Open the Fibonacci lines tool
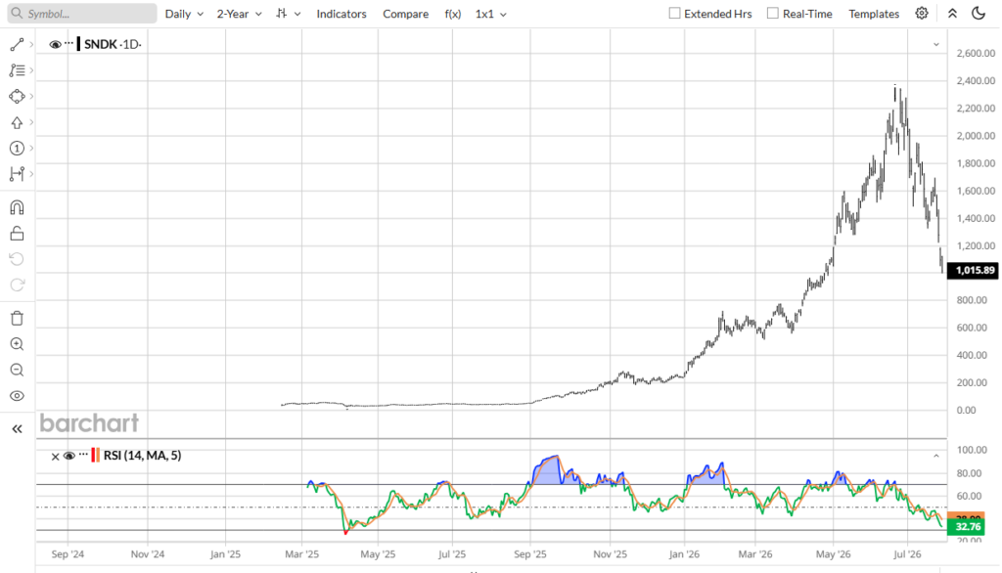 click(17, 70)
